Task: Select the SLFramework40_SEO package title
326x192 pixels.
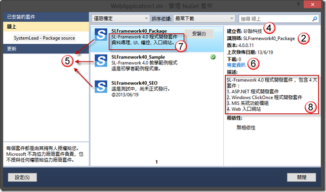Action: point(134,83)
